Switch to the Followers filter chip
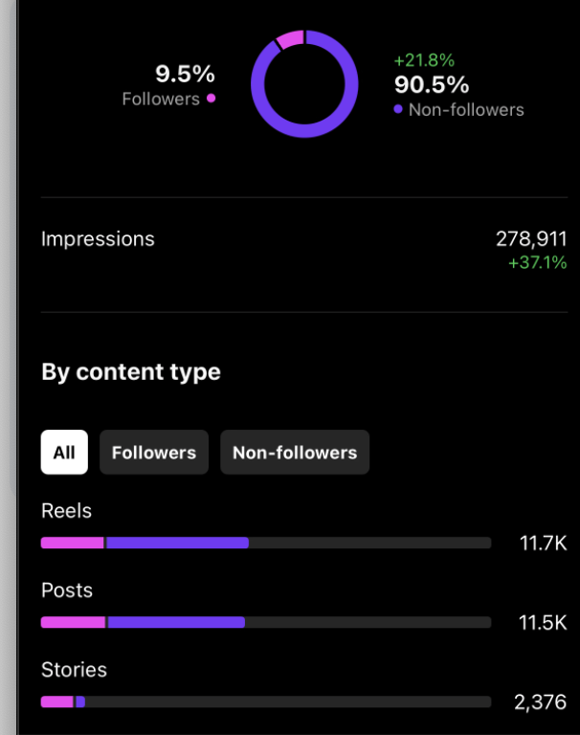580x735 pixels. tap(154, 453)
